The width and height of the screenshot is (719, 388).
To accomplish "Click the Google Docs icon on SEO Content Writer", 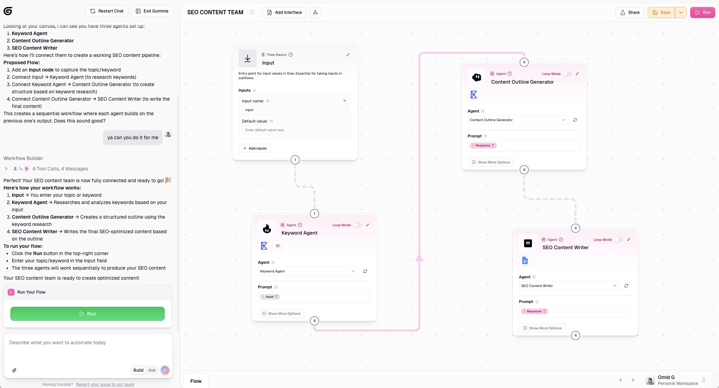I will click(x=525, y=260).
